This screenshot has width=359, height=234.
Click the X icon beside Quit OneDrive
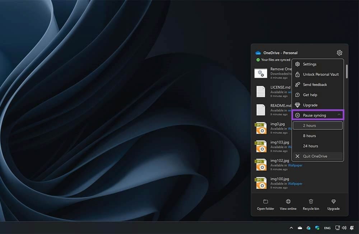(x=297, y=156)
